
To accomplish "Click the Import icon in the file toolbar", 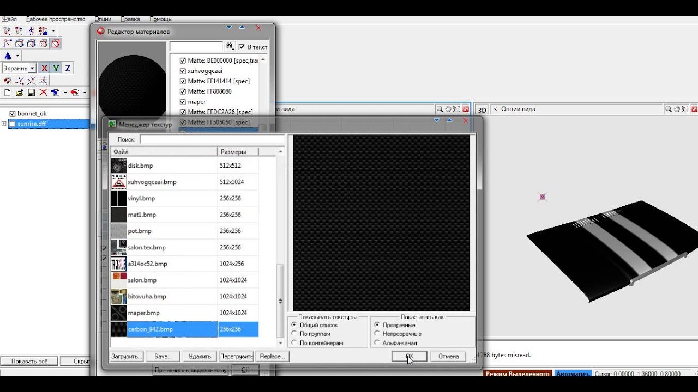I will 55,93.
